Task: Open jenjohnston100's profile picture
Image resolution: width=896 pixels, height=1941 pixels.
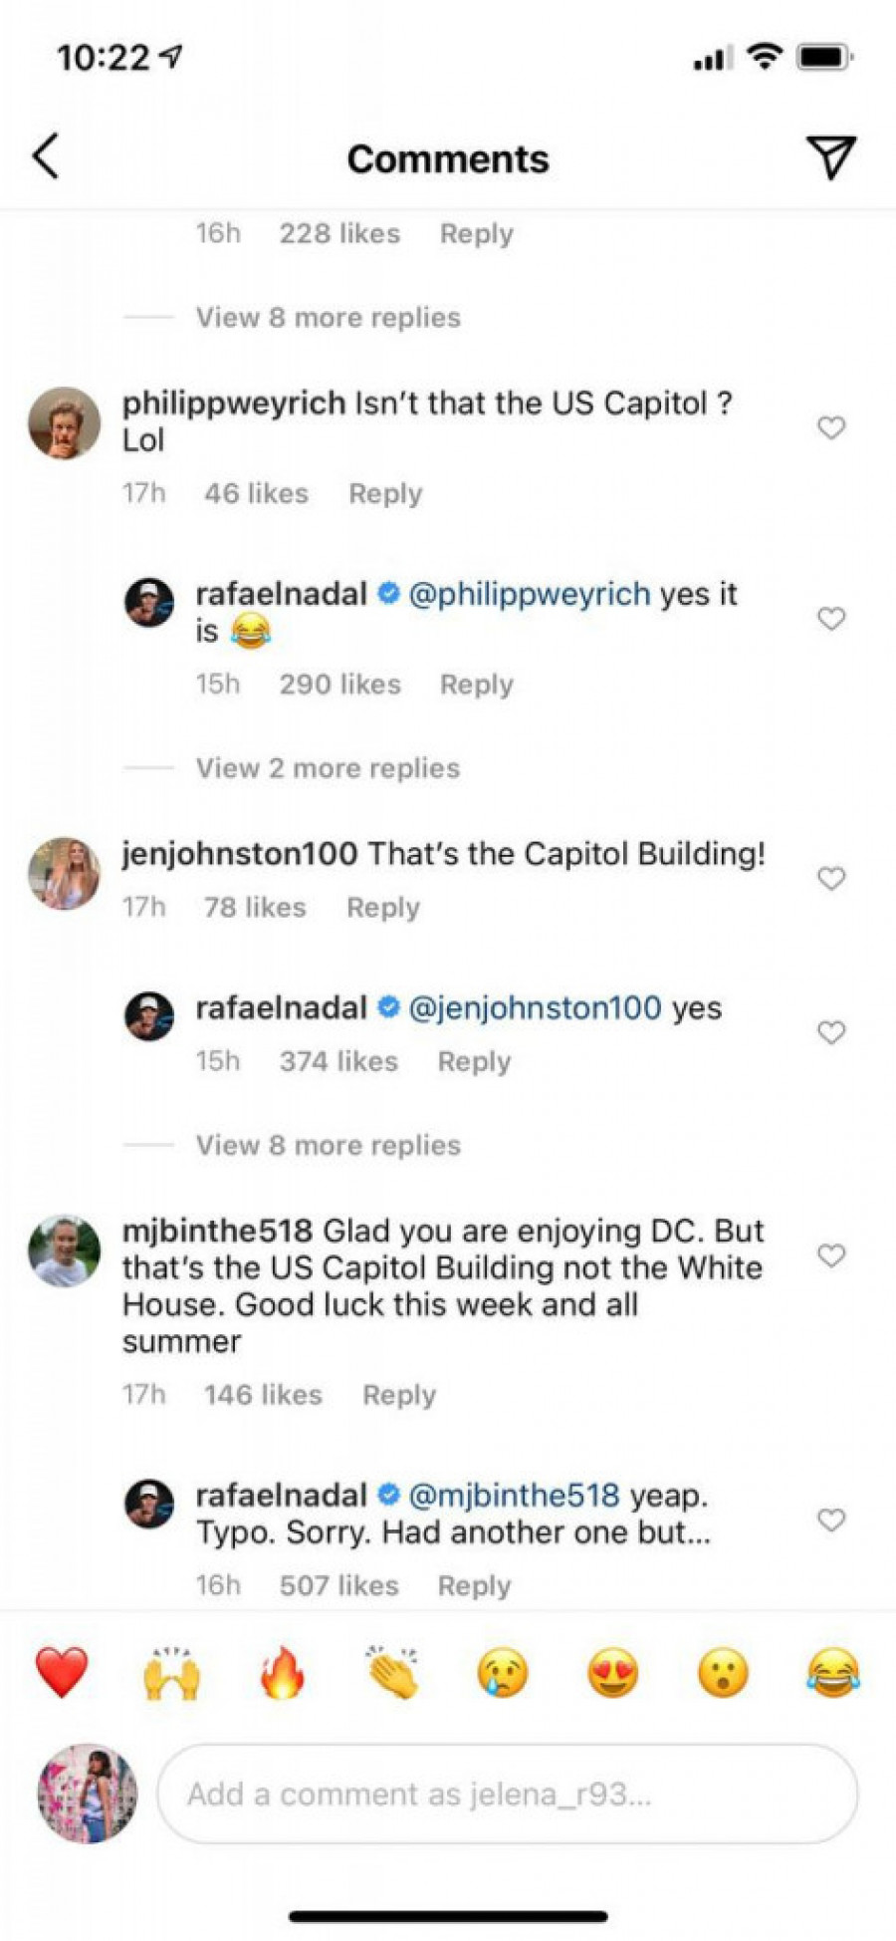Action: 64,874
